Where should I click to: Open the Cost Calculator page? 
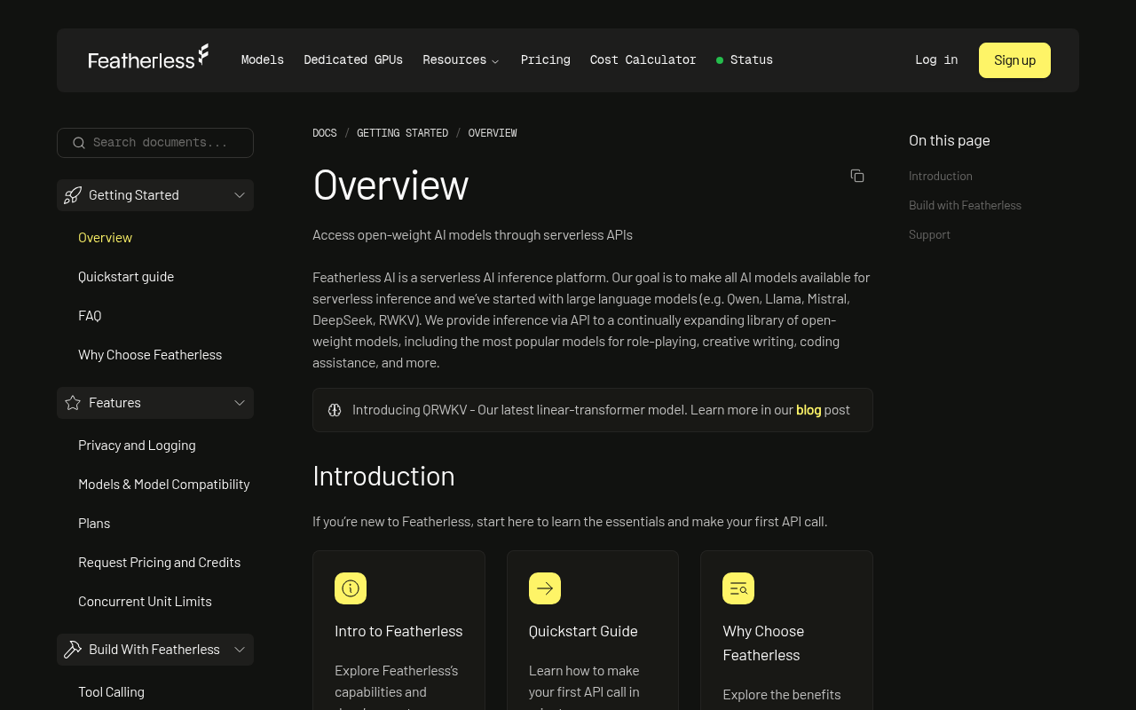(643, 60)
